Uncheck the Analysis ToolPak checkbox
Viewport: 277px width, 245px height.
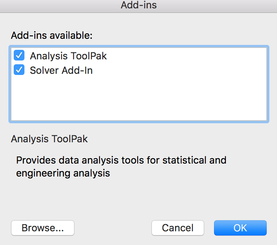(19, 56)
